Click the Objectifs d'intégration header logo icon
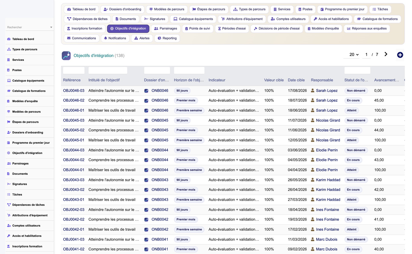The image size is (412, 254). pos(66,55)
